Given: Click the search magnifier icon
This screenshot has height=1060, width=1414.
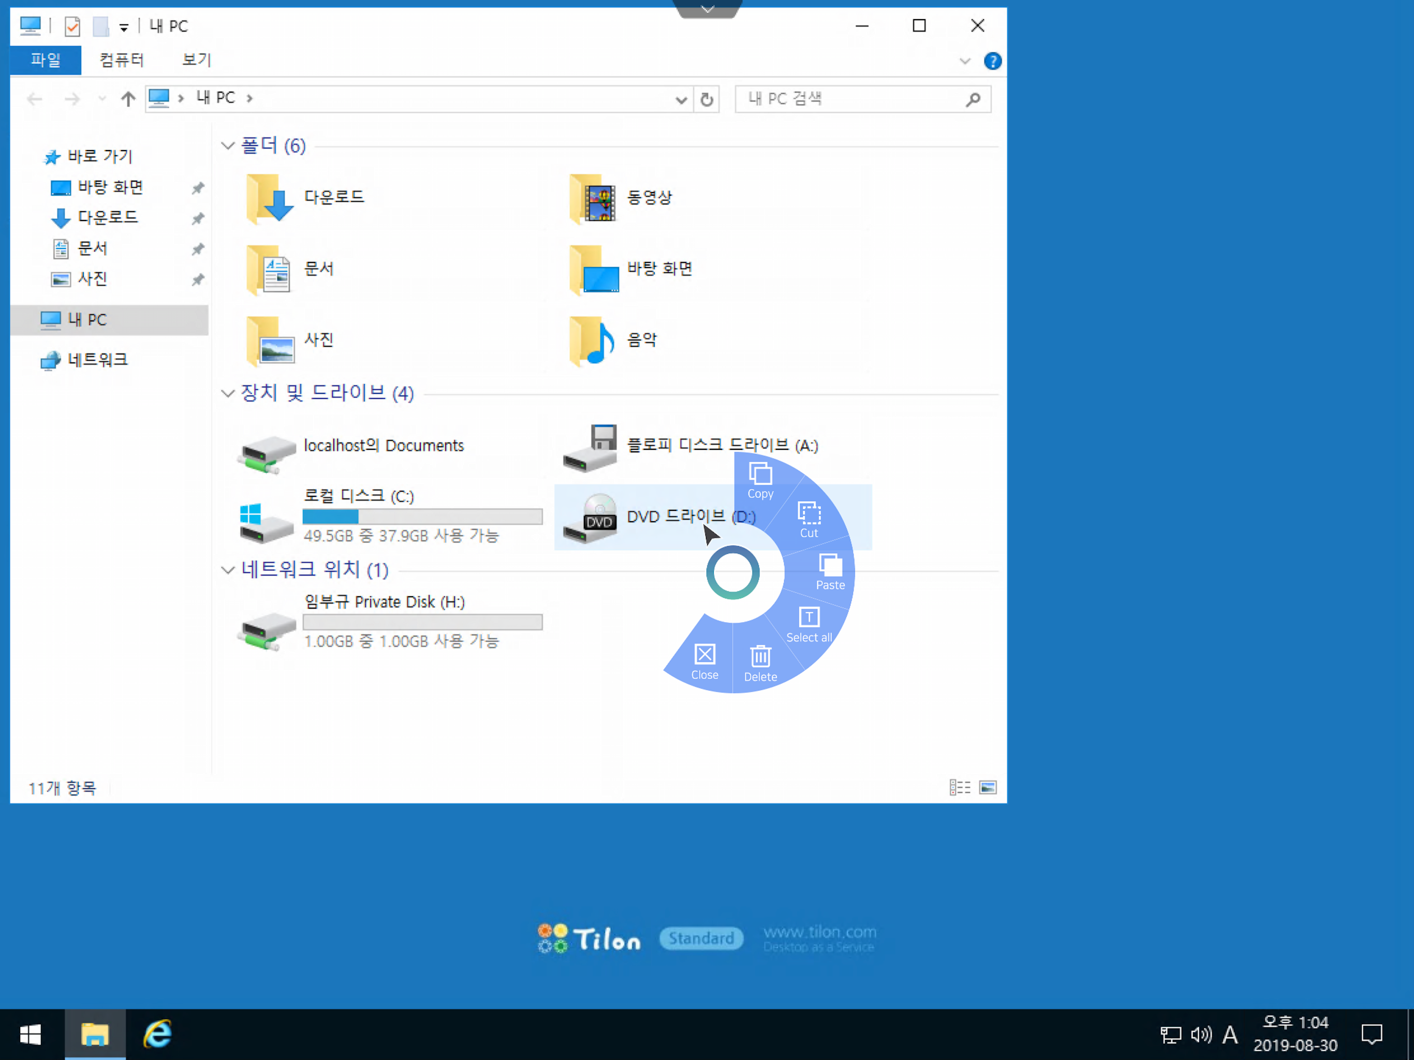Looking at the screenshot, I should 973,99.
